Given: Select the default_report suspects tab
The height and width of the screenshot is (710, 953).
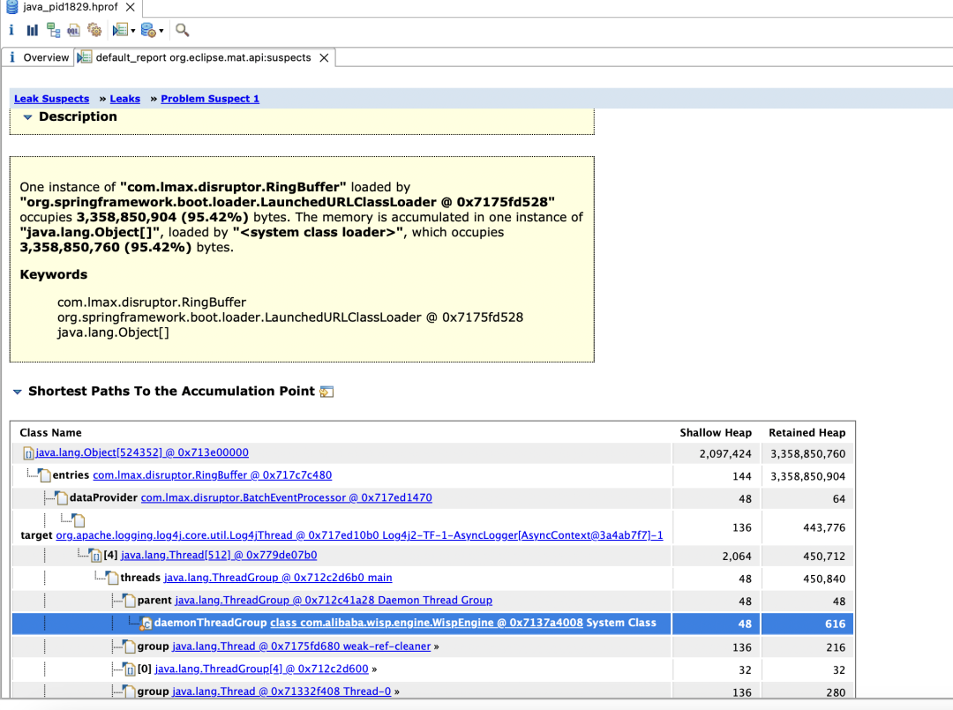Looking at the screenshot, I should point(204,57).
